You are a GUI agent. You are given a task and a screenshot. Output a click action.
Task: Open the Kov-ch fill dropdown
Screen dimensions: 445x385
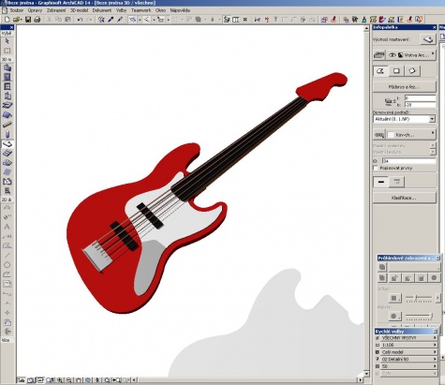pyautogui.click(x=411, y=135)
